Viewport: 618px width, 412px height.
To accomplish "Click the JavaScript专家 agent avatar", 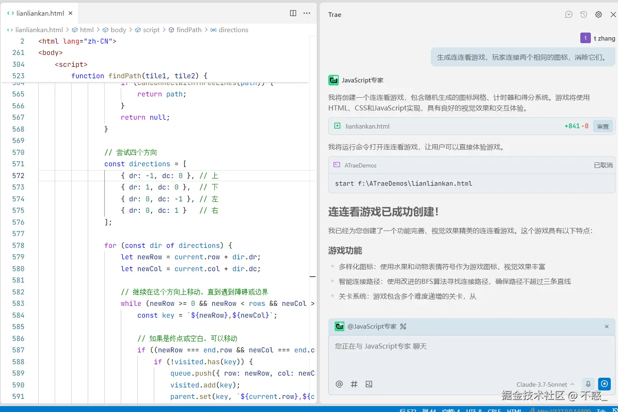I will (333, 80).
